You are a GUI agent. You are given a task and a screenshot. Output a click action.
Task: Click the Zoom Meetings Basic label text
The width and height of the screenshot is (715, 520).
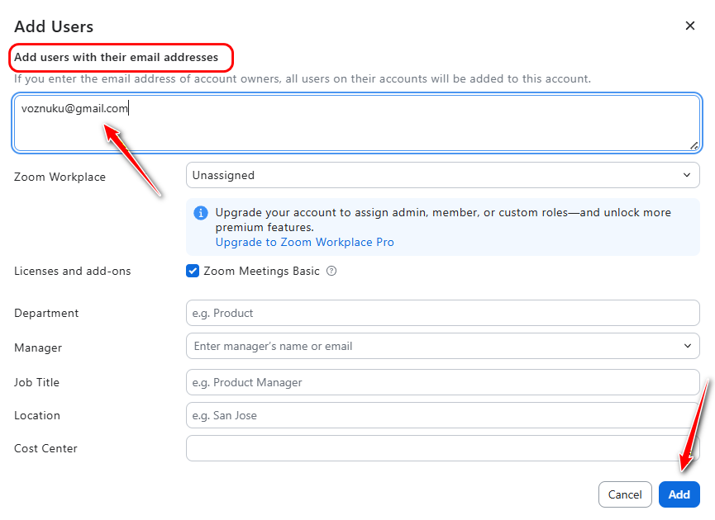(261, 271)
